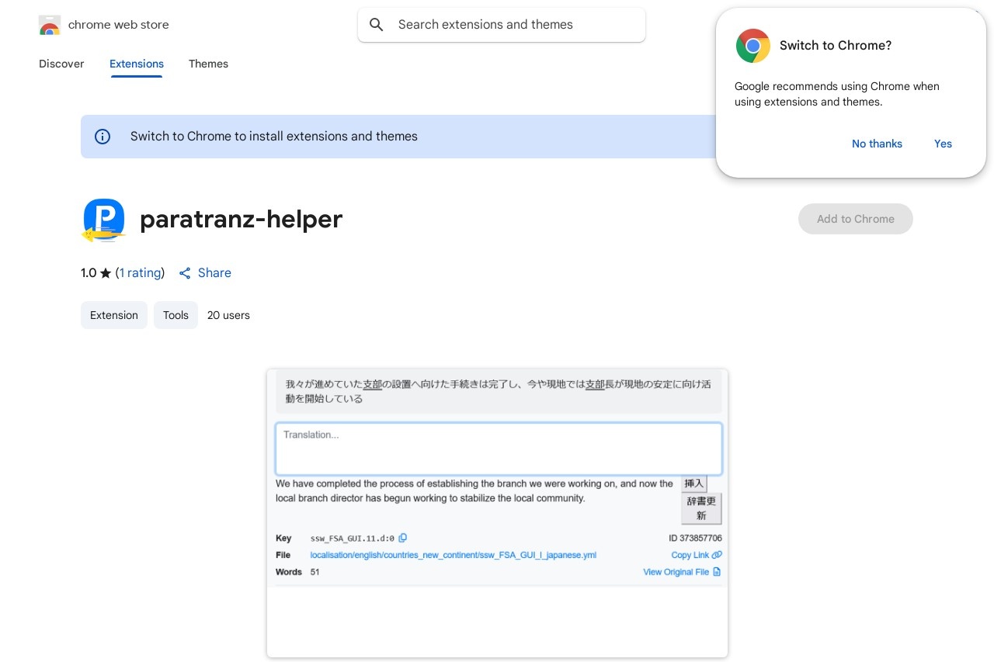Click the Chrome Web Store logo
Viewport: 994px width, 662px height.
click(x=50, y=25)
